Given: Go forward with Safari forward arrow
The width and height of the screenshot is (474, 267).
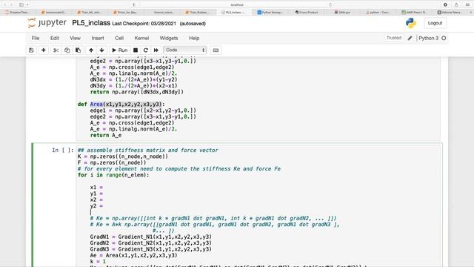Looking at the screenshot, I should tap(12, 5).
